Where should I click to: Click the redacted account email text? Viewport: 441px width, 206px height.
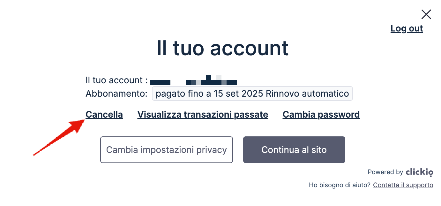pos(193,80)
